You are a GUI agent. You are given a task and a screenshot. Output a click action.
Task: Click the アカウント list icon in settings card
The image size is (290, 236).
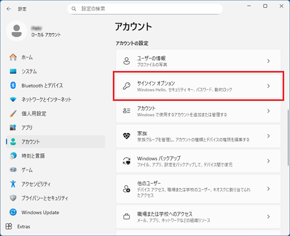pyautogui.click(x=127, y=111)
